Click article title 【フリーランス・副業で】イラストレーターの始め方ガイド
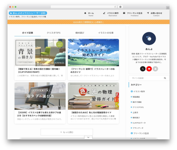The width and height of the screenshot is (177, 150). pyautogui.click(x=92, y=71)
